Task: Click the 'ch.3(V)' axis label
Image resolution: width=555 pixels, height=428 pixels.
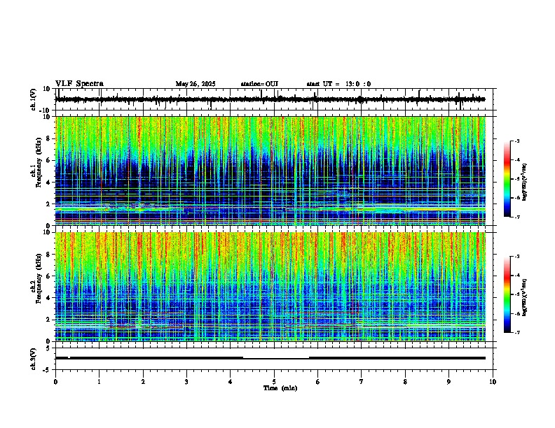Action: (34, 359)
